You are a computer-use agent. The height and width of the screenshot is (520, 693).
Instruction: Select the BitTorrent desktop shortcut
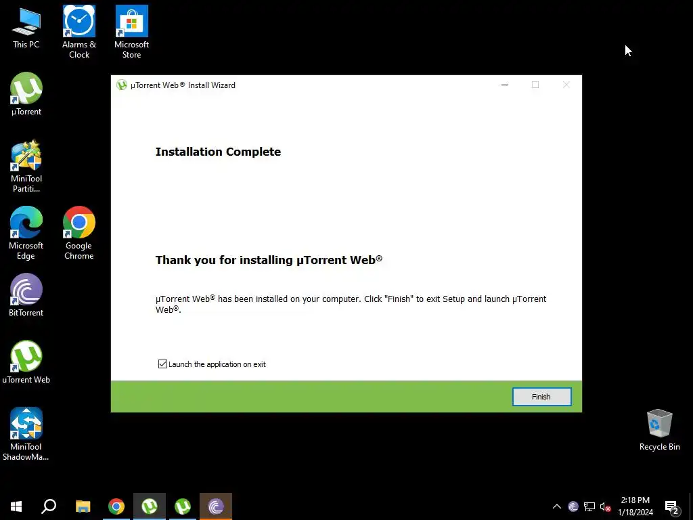[x=26, y=295]
